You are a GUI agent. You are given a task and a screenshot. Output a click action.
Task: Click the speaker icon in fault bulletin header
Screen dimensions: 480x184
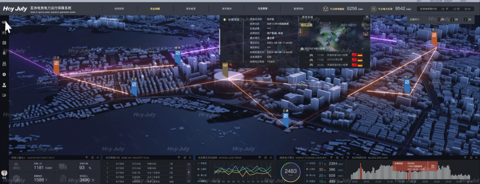pyautogui.click(x=225, y=20)
